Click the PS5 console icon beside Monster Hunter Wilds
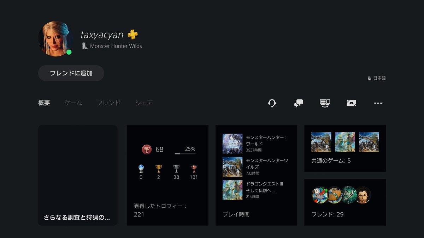424x238 pixels. pos(84,46)
